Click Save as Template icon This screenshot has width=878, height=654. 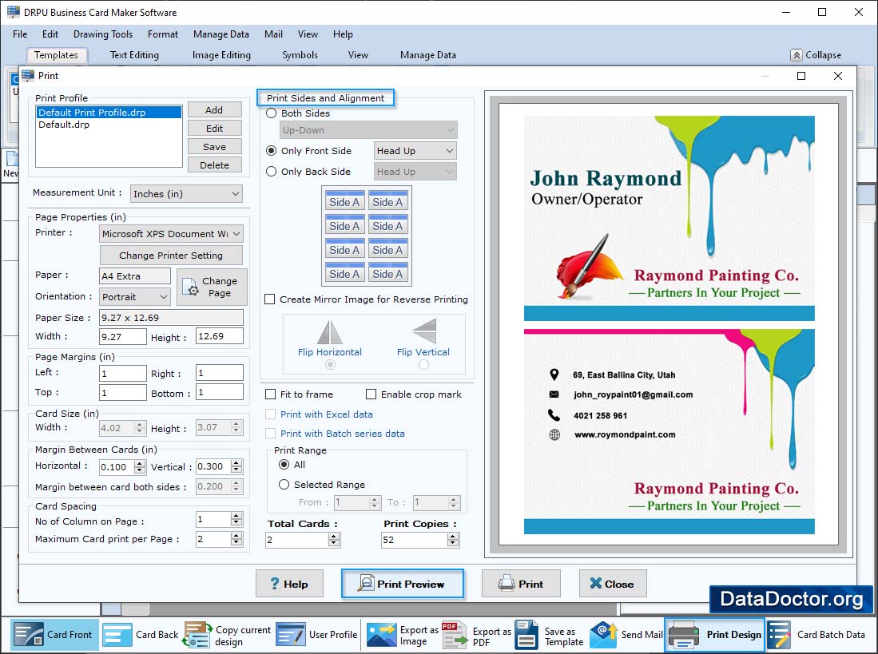pos(526,634)
